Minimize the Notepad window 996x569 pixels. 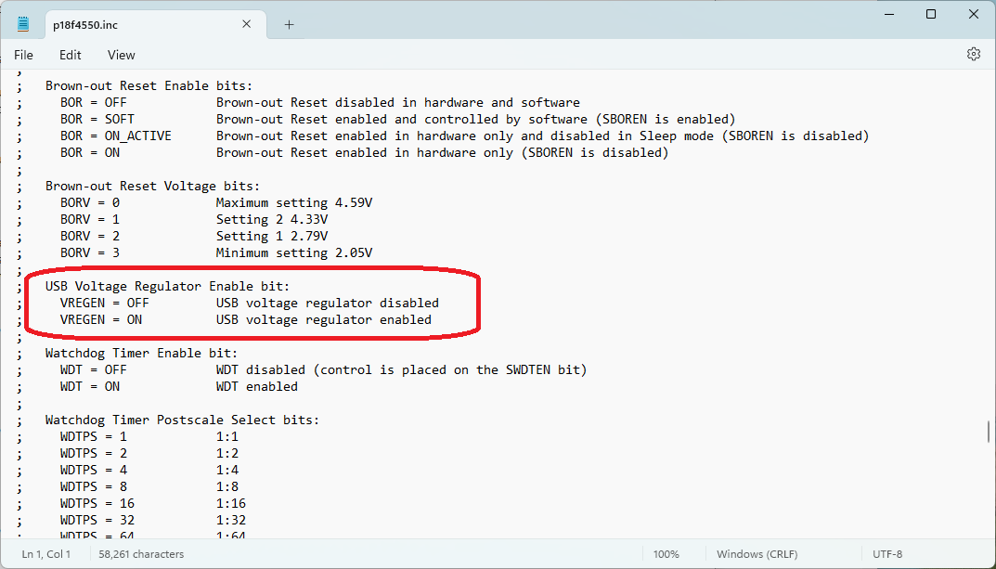tap(888, 14)
